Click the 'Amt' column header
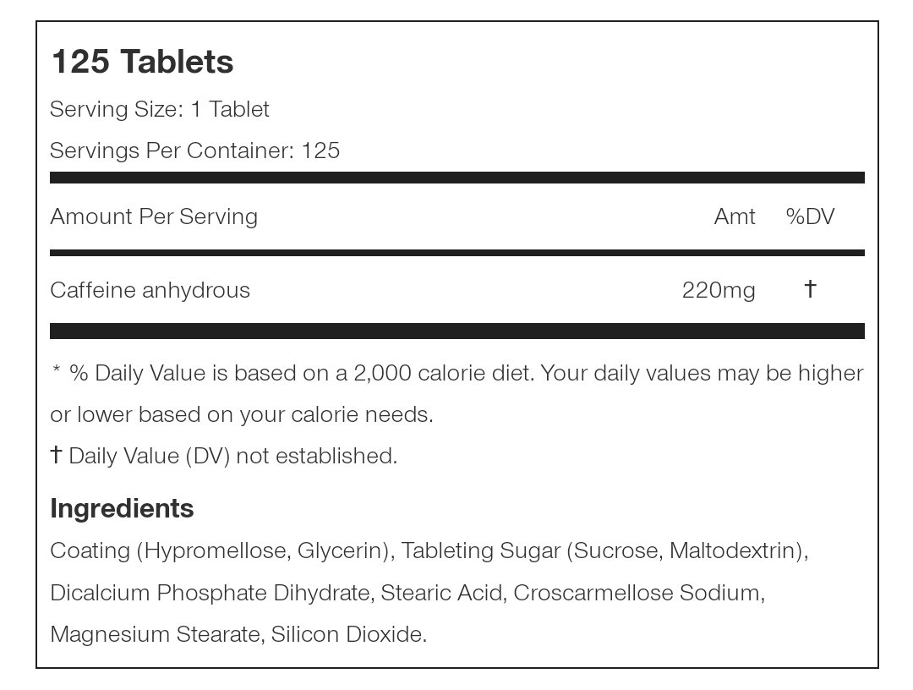 pyautogui.click(x=734, y=216)
